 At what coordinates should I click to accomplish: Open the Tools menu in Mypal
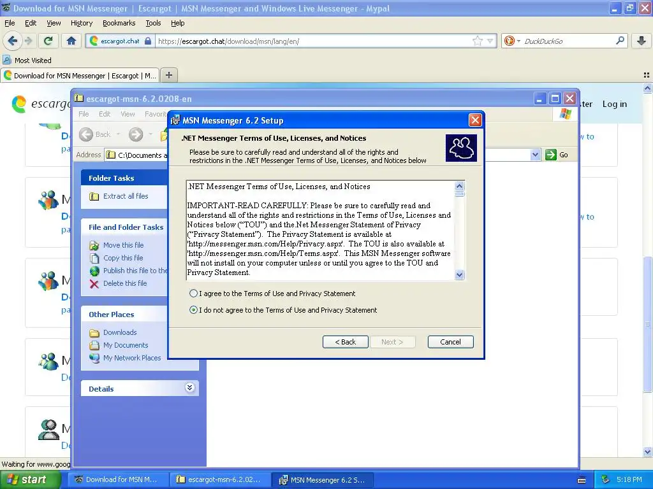click(x=153, y=23)
